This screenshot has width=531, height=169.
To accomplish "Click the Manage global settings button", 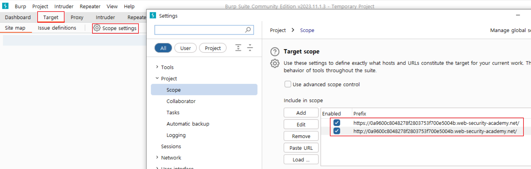I will tap(510, 30).
